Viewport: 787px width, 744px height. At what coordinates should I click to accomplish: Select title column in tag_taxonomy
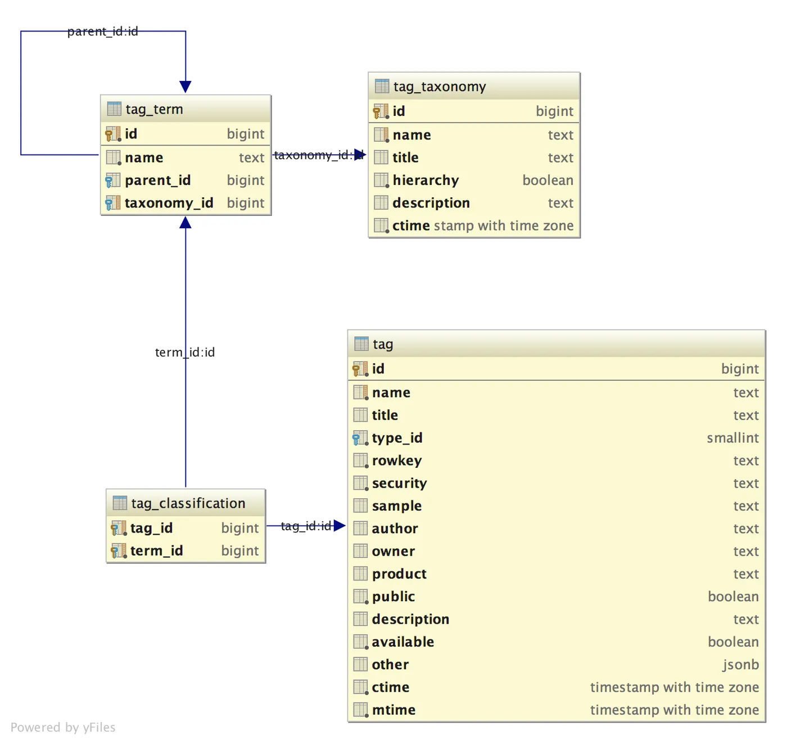point(474,157)
